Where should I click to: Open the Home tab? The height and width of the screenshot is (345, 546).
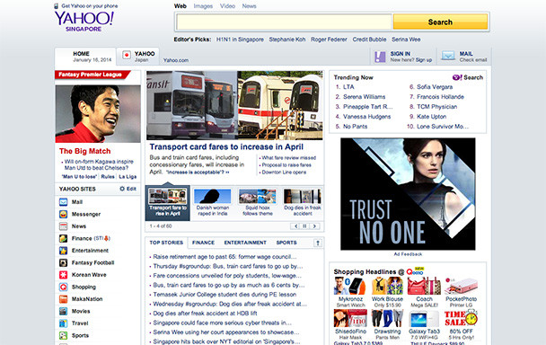click(x=85, y=57)
